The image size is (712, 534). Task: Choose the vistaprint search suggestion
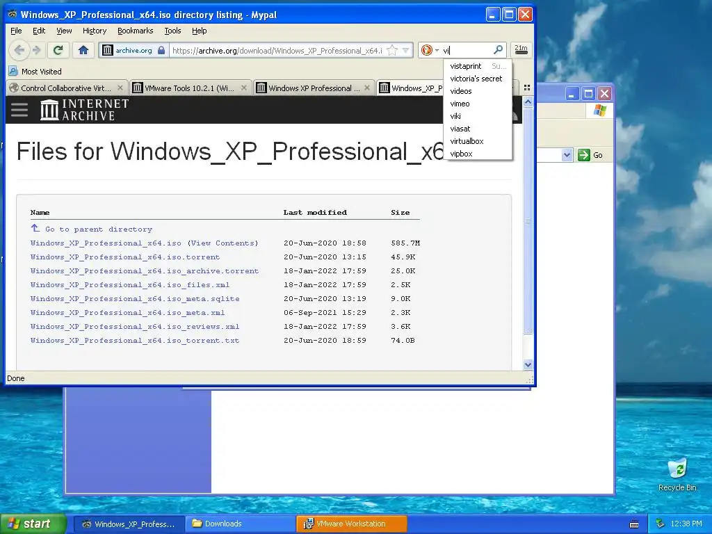pyautogui.click(x=478, y=66)
